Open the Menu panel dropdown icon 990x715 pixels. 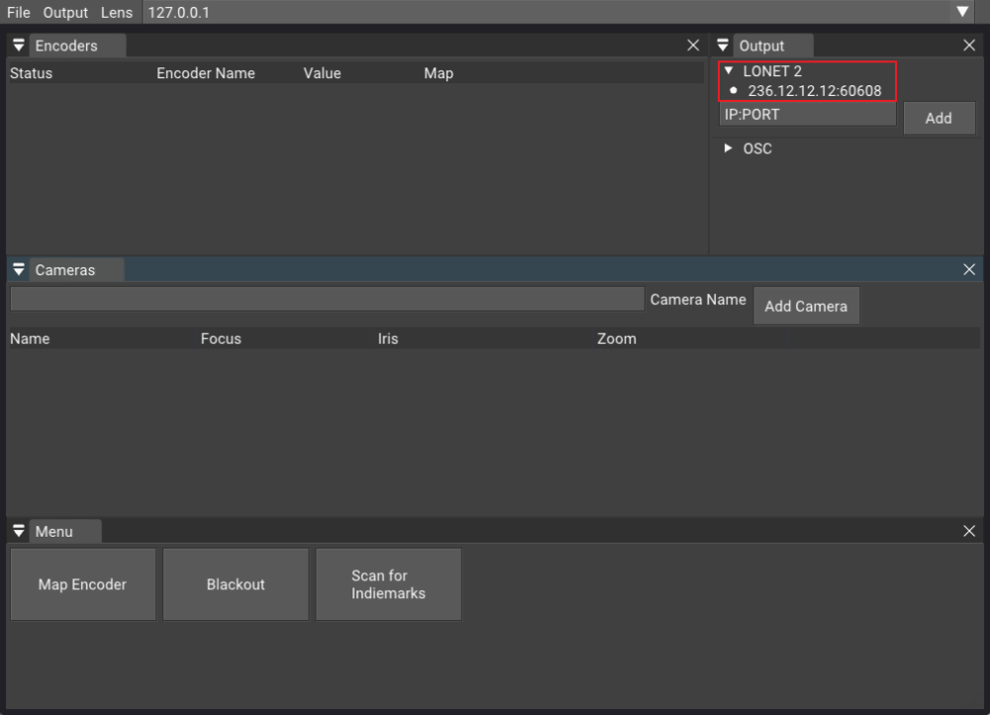(18, 531)
